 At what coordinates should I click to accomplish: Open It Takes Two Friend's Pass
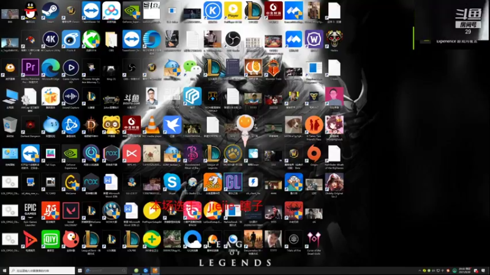314,125
